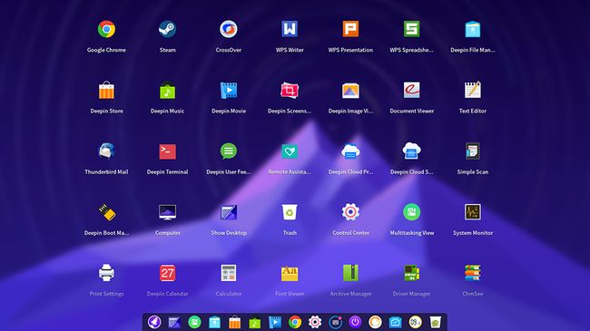Open ChmSee
Image resolution: width=590 pixels, height=331 pixels.
tap(473, 273)
